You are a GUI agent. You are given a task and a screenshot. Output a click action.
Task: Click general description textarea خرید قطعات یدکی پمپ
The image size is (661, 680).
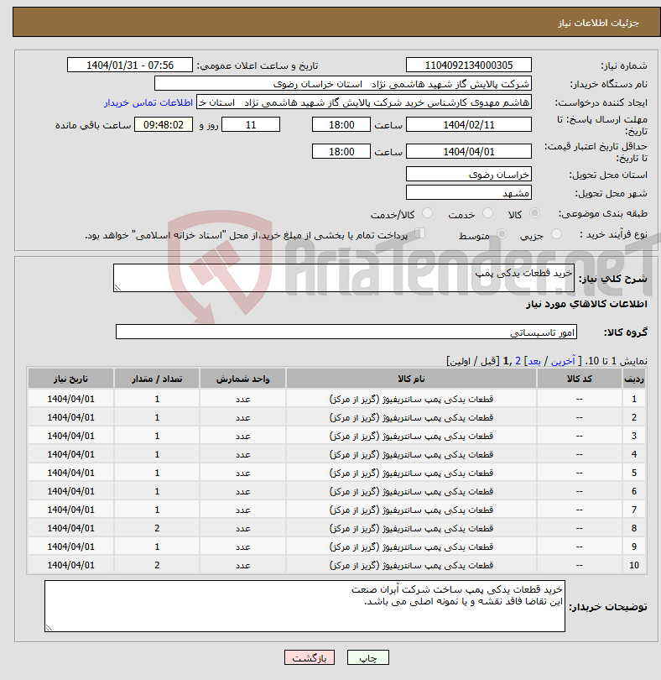point(344,278)
